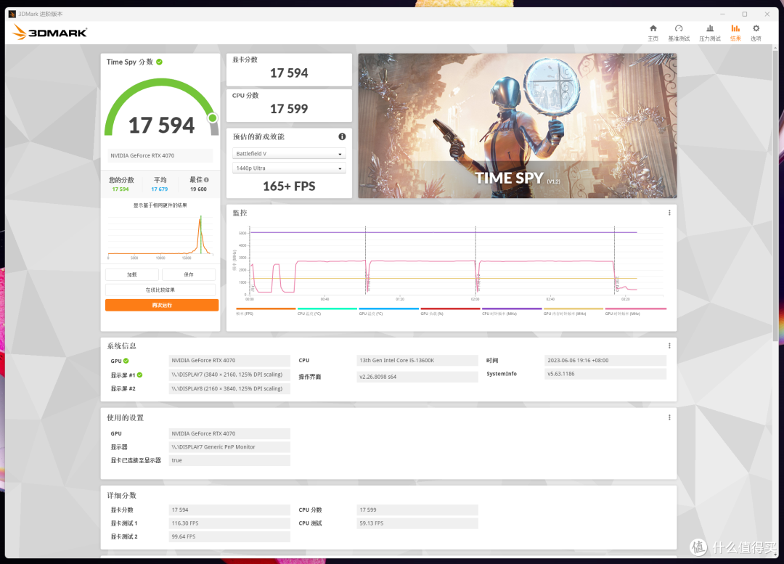
Task: Open the settings used (使用的设置) three-dot menu
Action: tap(669, 417)
